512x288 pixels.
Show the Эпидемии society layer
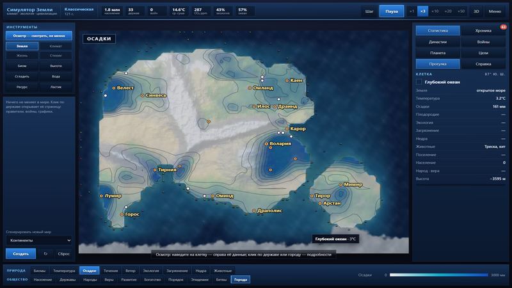coord(200,280)
